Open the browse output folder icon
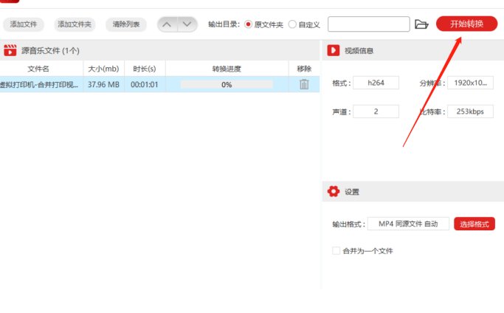The height and width of the screenshot is (313, 504). 421,24
